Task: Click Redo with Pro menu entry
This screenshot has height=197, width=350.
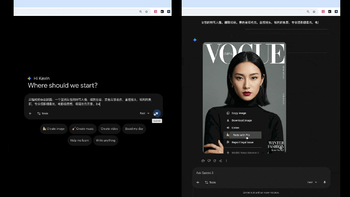Action: point(241,135)
